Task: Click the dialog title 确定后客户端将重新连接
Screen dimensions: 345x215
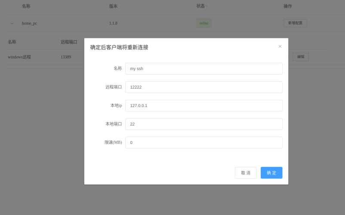Action: click(x=119, y=47)
